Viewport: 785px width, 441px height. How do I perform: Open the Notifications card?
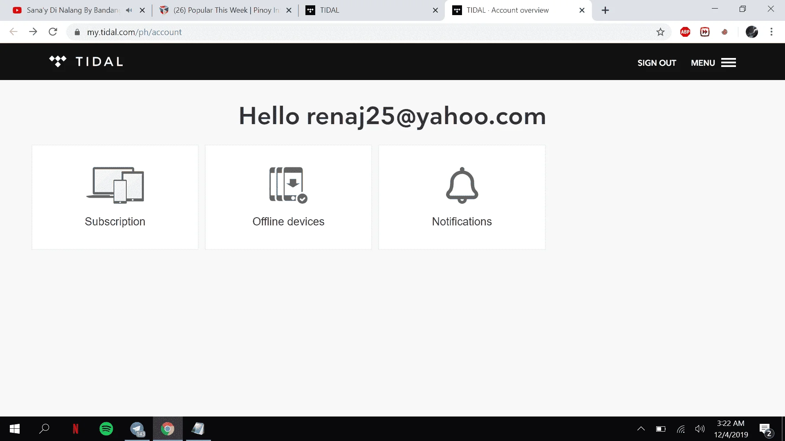tap(462, 197)
